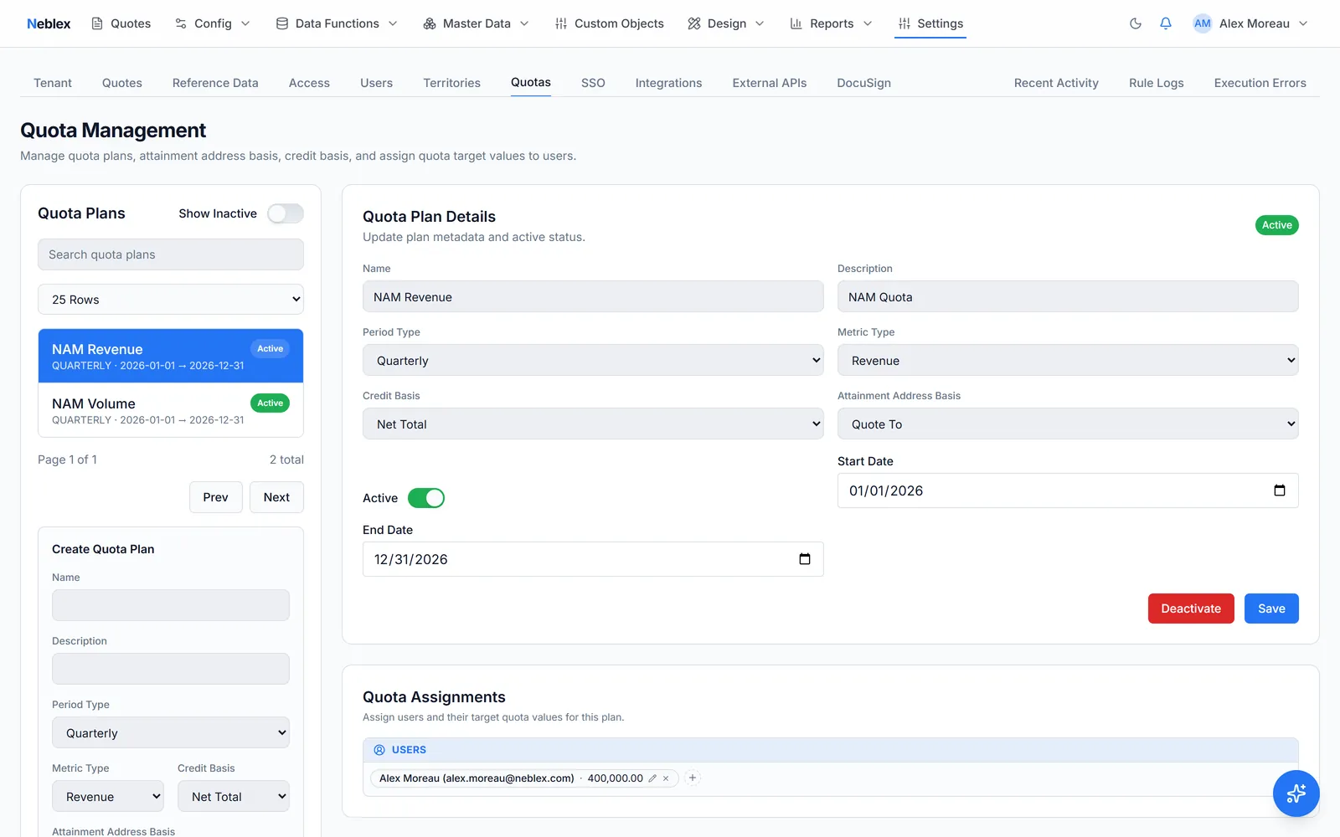1340x837 pixels.
Task: Click Name field in Create Quota Plan
Action: [171, 605]
